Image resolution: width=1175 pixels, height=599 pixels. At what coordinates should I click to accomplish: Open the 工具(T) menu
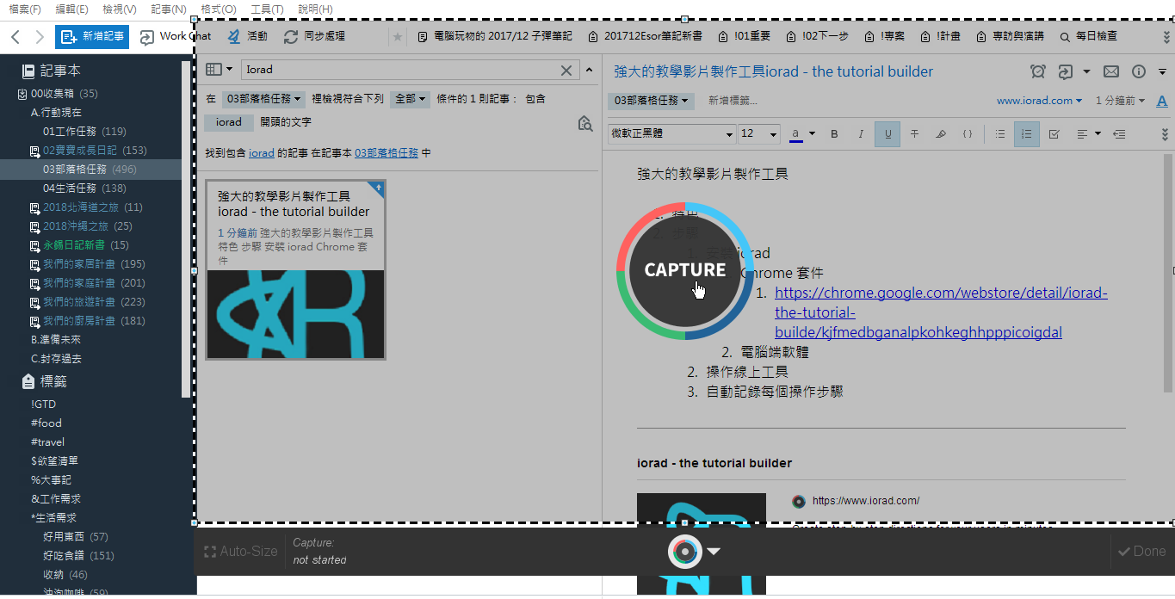267,9
